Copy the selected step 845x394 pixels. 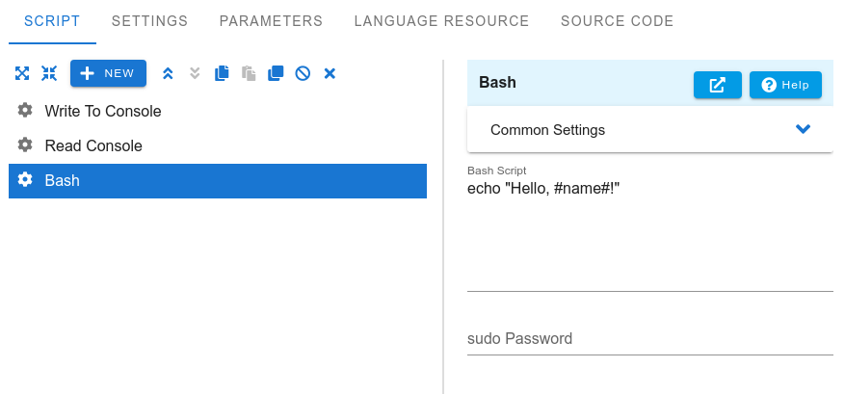(x=222, y=73)
